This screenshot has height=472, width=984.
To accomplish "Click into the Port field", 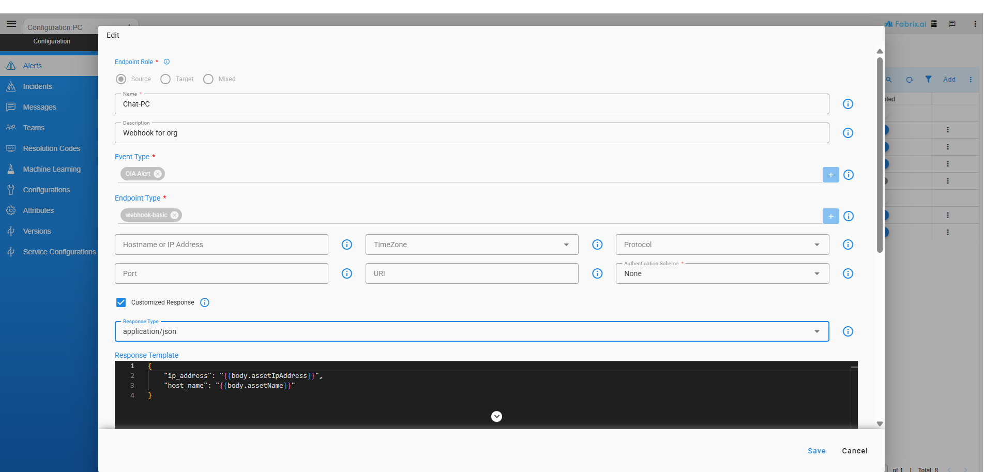I will pyautogui.click(x=221, y=273).
